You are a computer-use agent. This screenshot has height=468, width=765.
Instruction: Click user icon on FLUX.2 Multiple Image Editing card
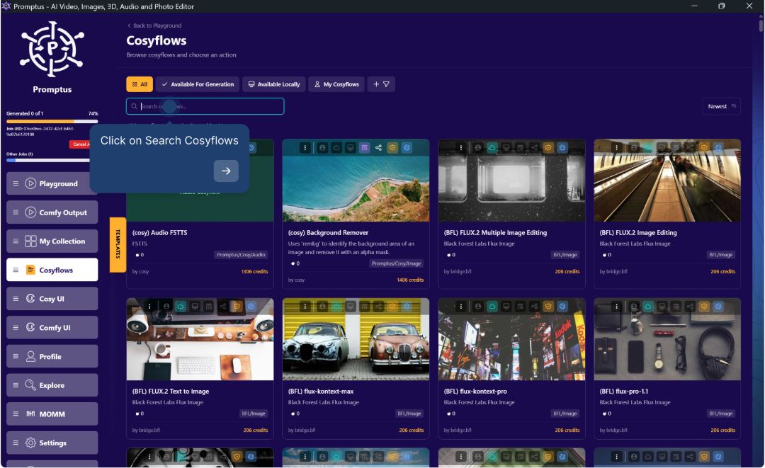(x=478, y=147)
